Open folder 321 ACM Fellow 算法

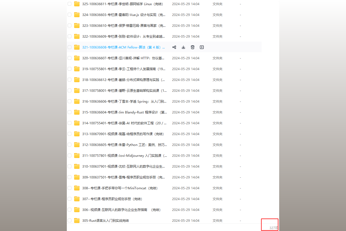(x=124, y=47)
